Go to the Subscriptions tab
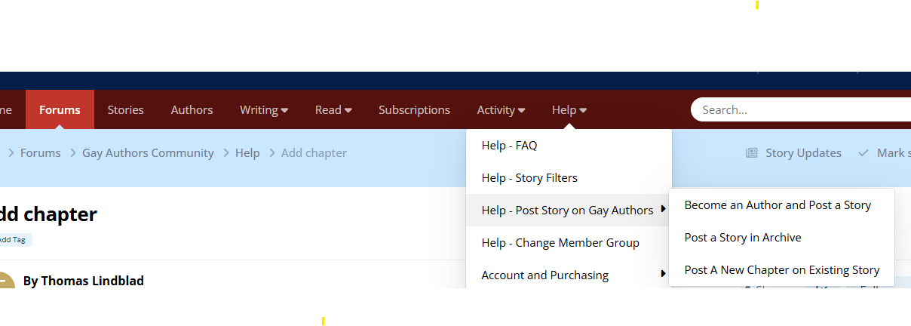 tap(414, 110)
